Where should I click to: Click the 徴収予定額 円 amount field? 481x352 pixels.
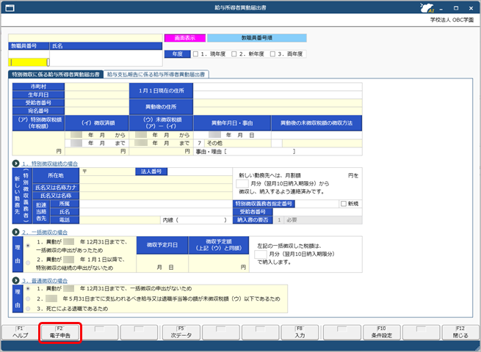pos(219,263)
